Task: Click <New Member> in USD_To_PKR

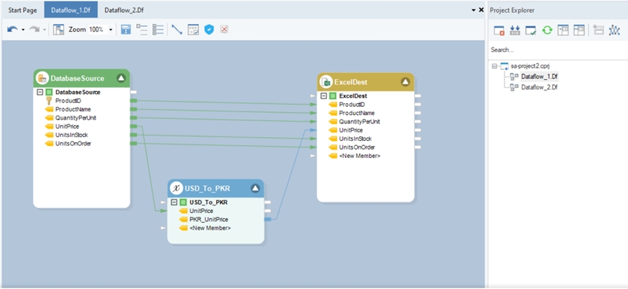Action: (x=210, y=228)
